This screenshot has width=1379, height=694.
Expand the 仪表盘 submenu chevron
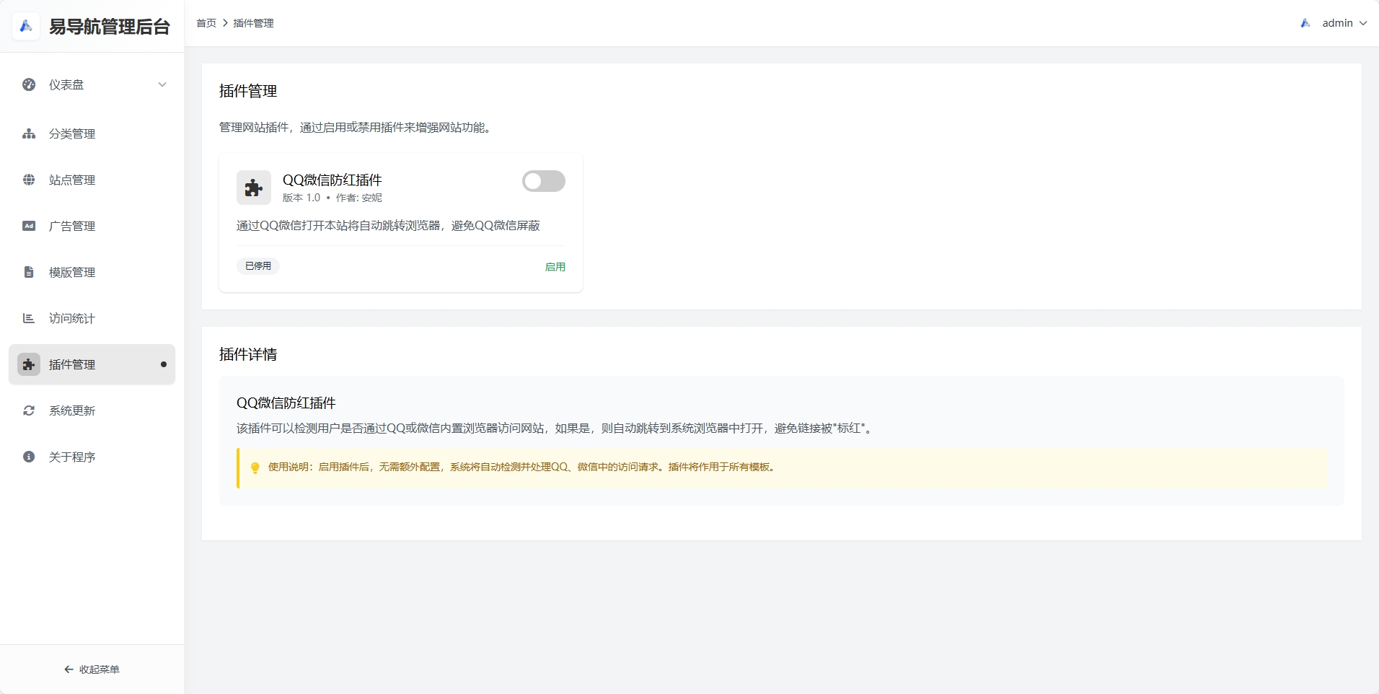point(162,84)
